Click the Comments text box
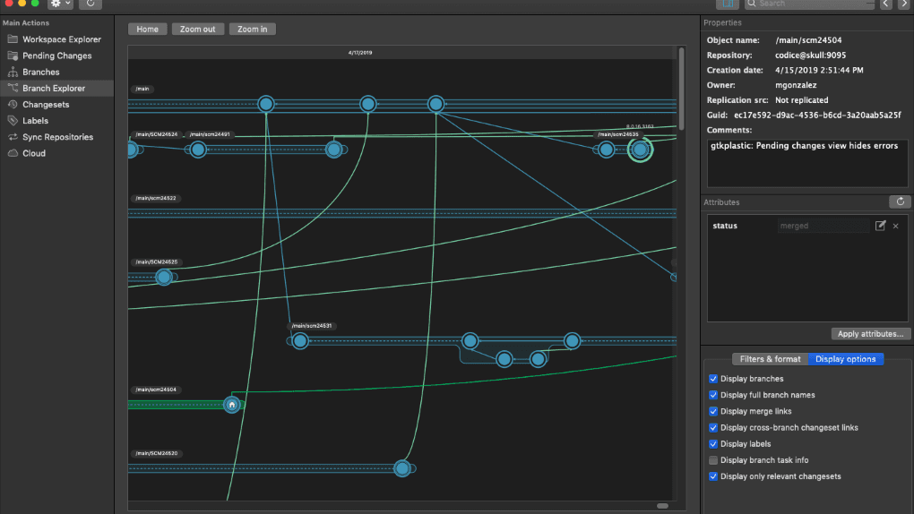This screenshot has width=914, height=514. pos(807,163)
